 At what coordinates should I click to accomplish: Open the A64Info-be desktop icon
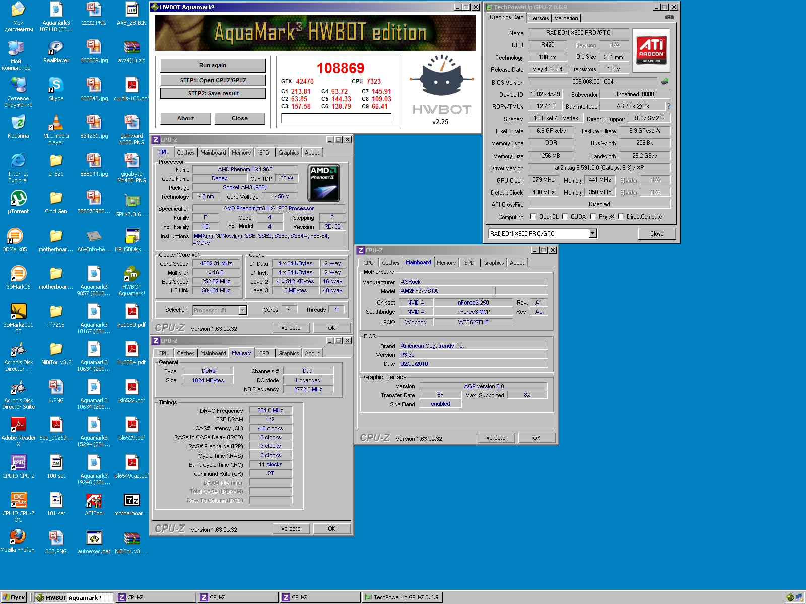(x=94, y=236)
